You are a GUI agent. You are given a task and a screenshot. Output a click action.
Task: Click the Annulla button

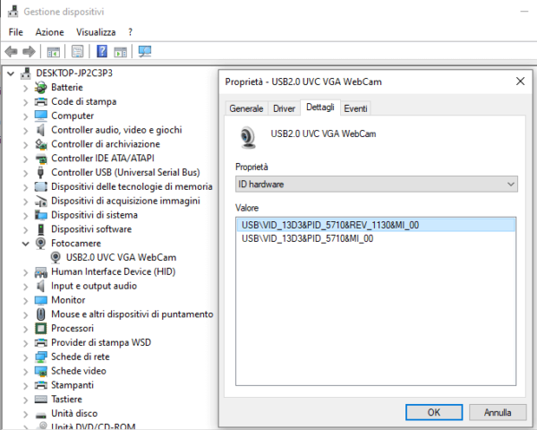(498, 412)
